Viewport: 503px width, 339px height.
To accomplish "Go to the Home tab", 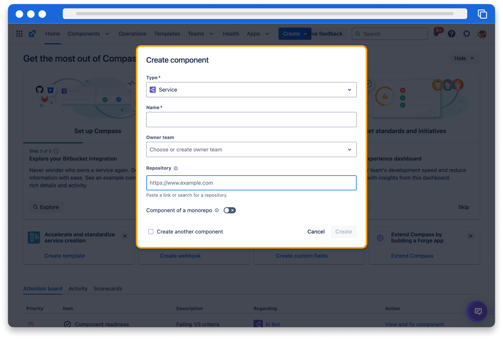I will click(53, 34).
